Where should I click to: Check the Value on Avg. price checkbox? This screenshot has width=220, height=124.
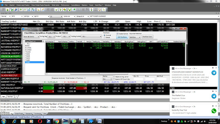[114, 77]
